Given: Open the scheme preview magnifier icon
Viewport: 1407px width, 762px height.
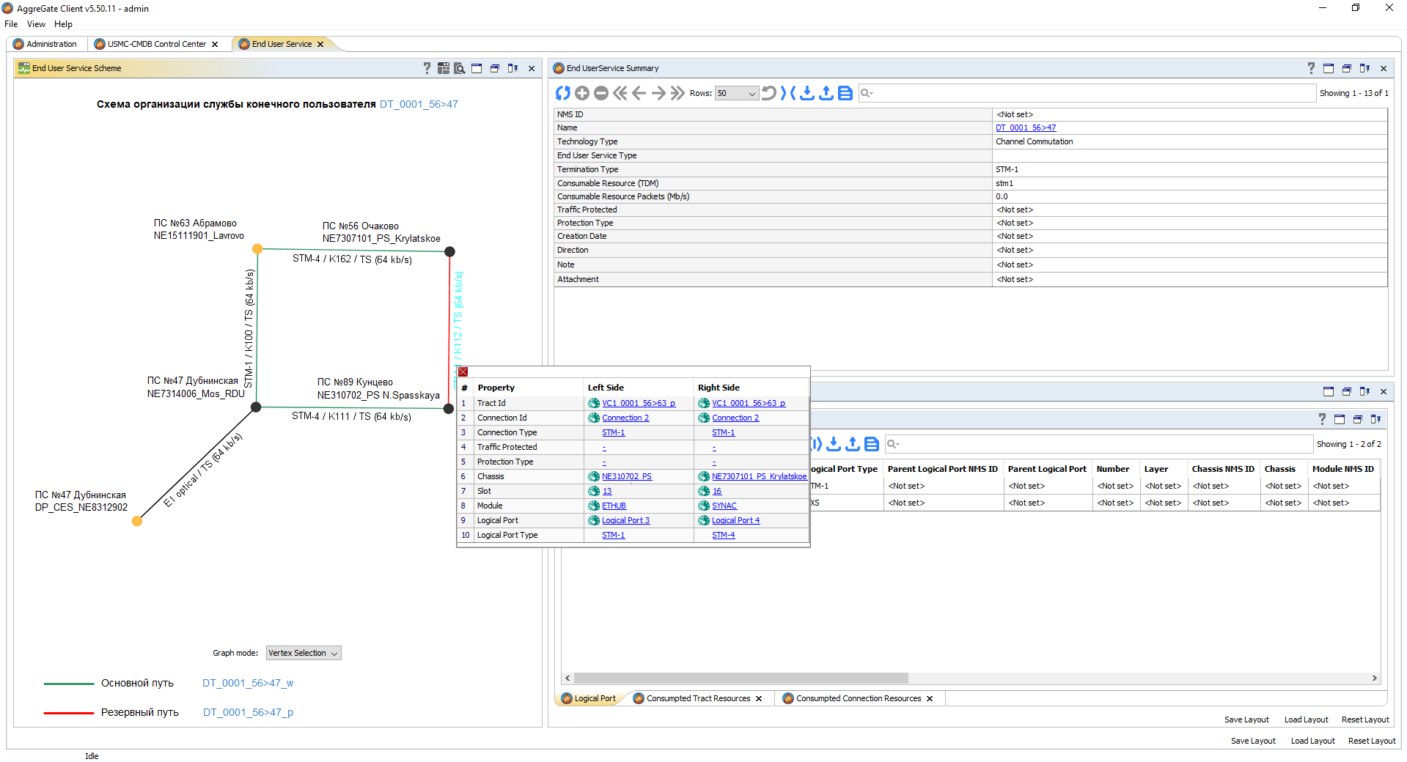Looking at the screenshot, I should pos(460,68).
